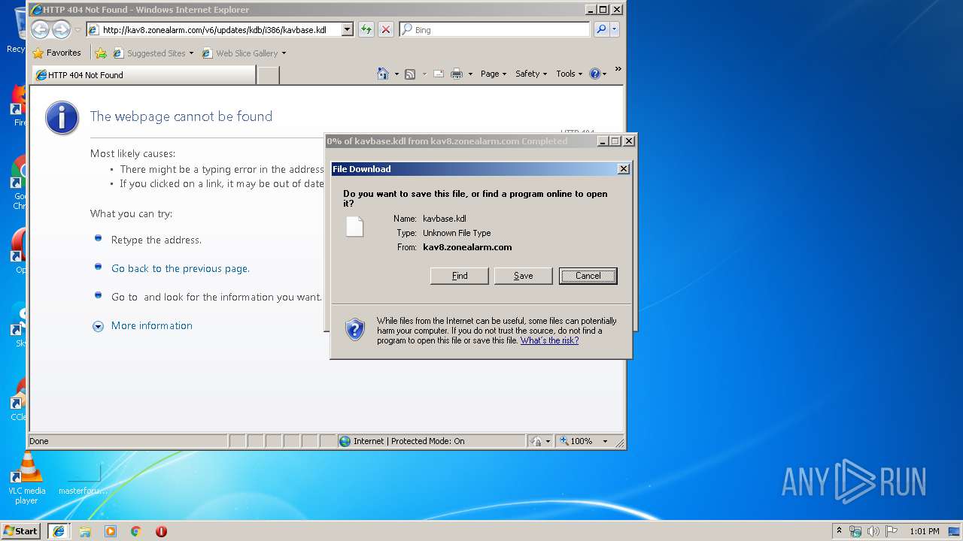Screen dimensions: 963x541
Task: Open Windows Media Player from taskbar
Action: [111, 531]
